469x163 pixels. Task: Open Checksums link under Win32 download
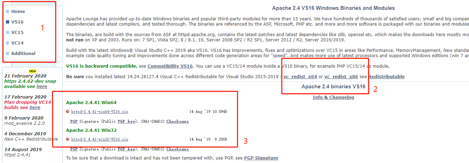click(x=178, y=149)
